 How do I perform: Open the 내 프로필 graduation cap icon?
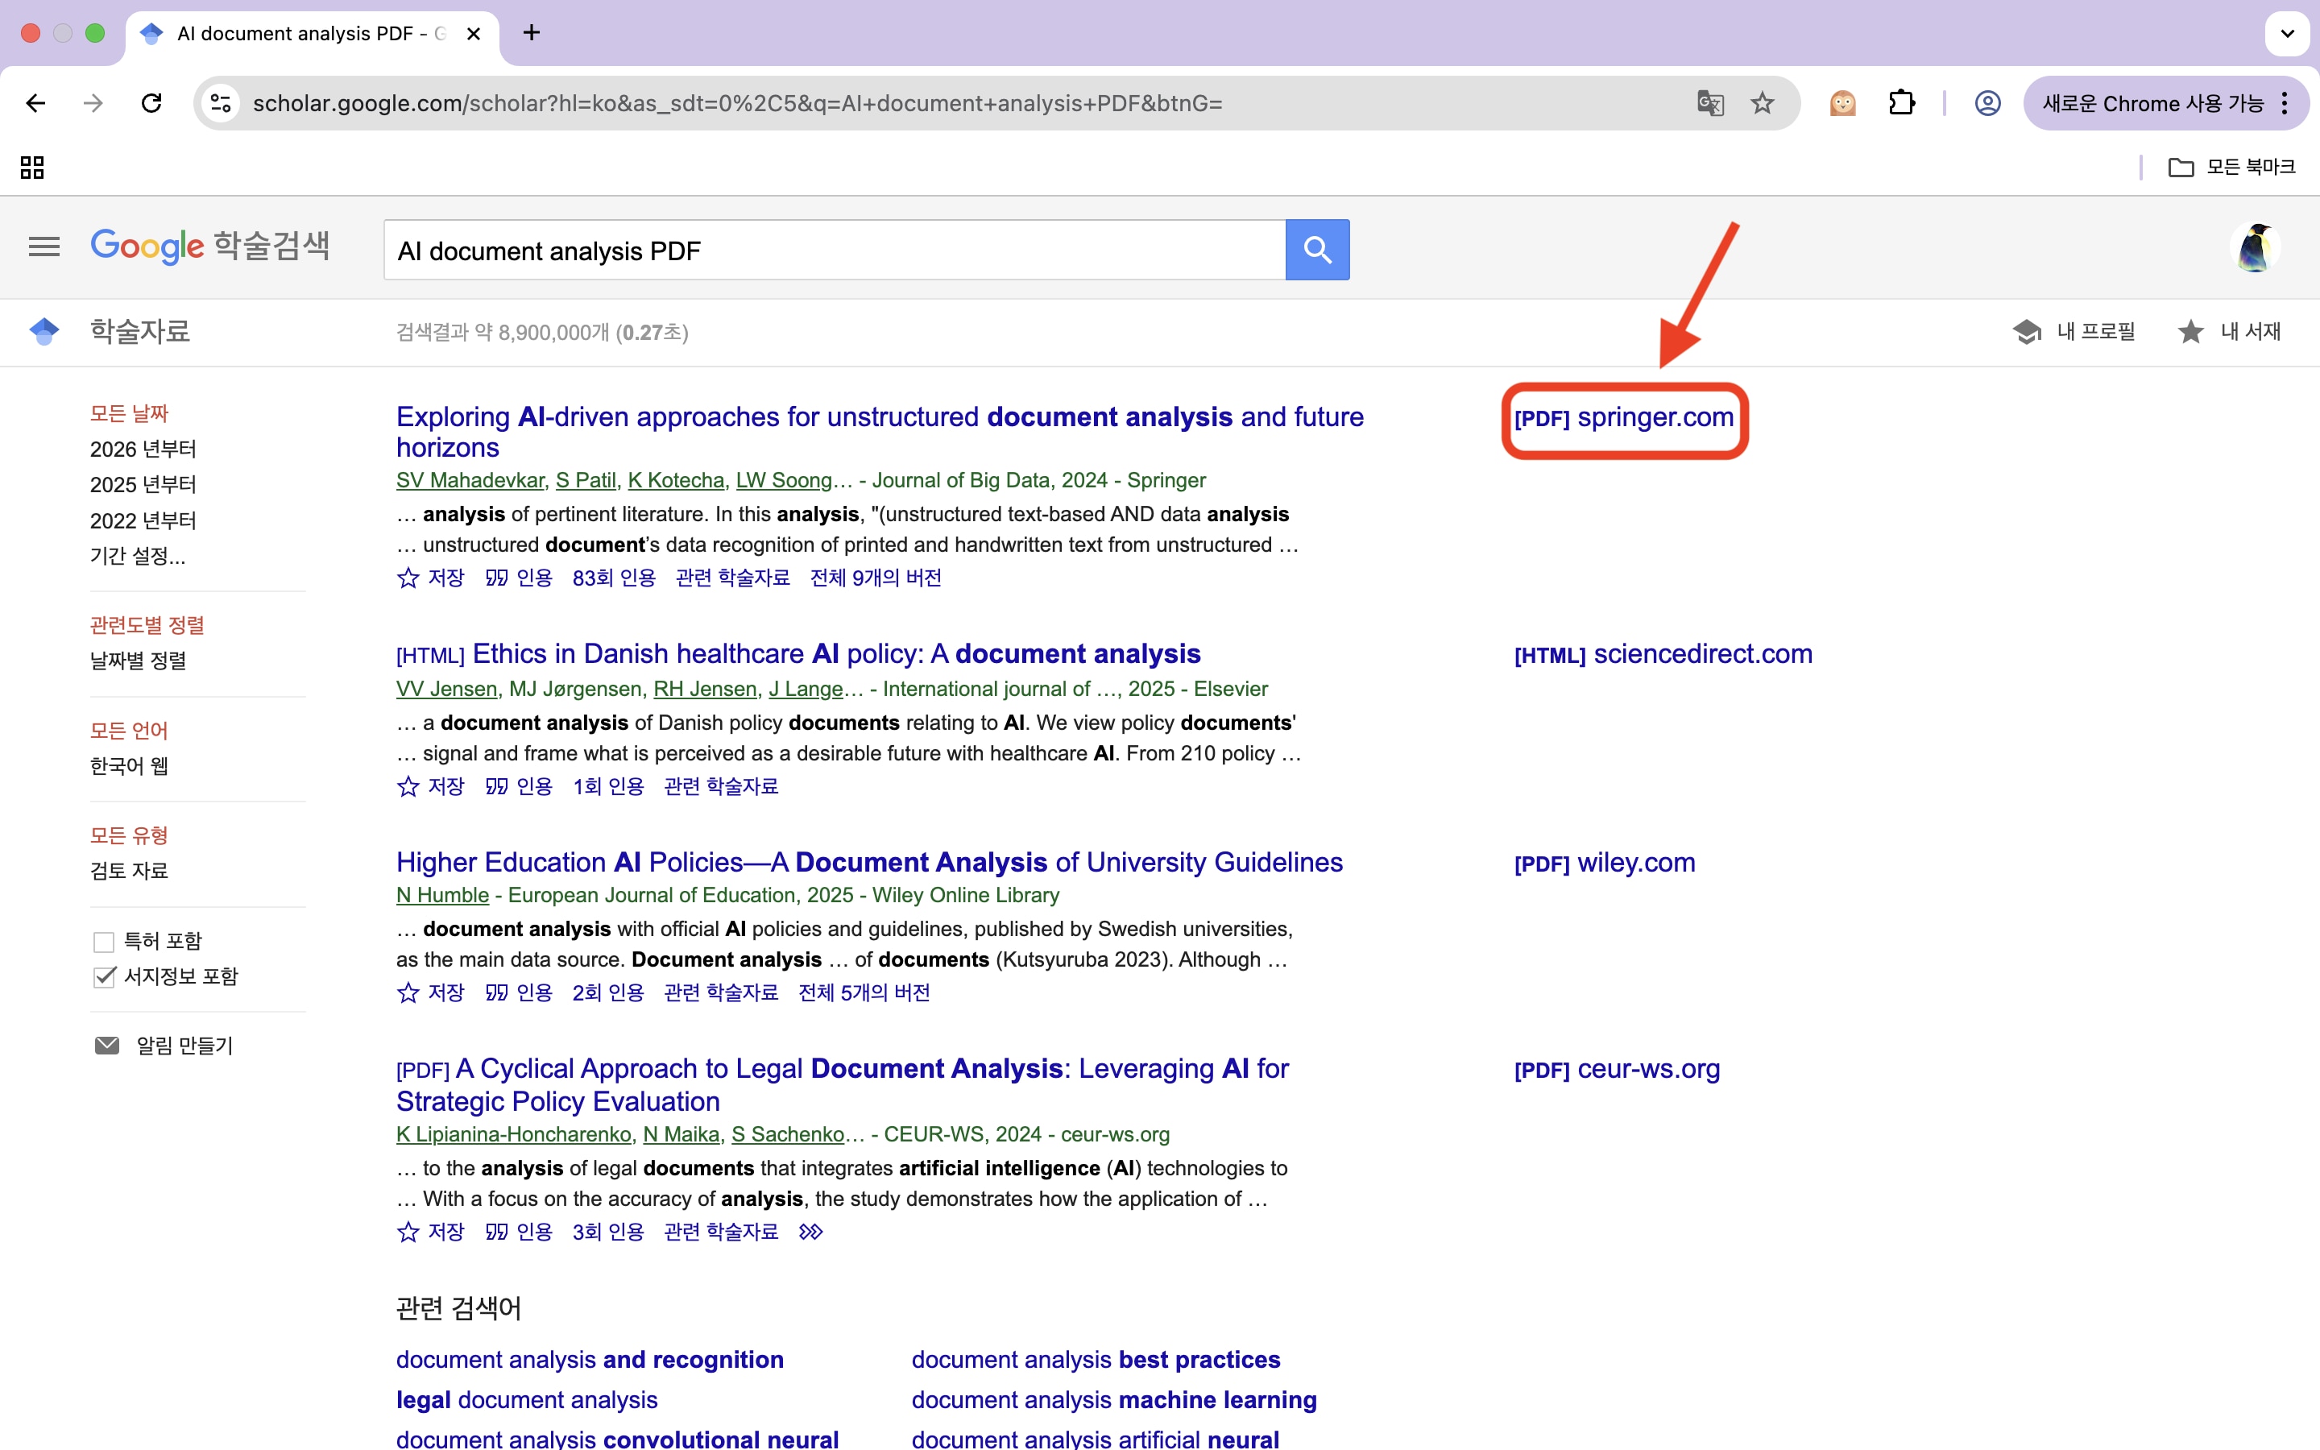tap(2028, 331)
